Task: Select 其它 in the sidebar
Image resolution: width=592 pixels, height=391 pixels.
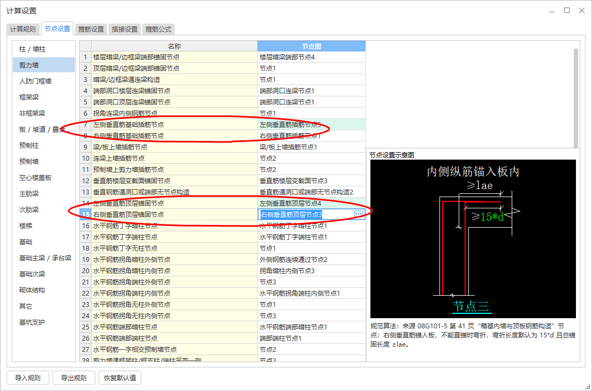Action: click(x=44, y=306)
